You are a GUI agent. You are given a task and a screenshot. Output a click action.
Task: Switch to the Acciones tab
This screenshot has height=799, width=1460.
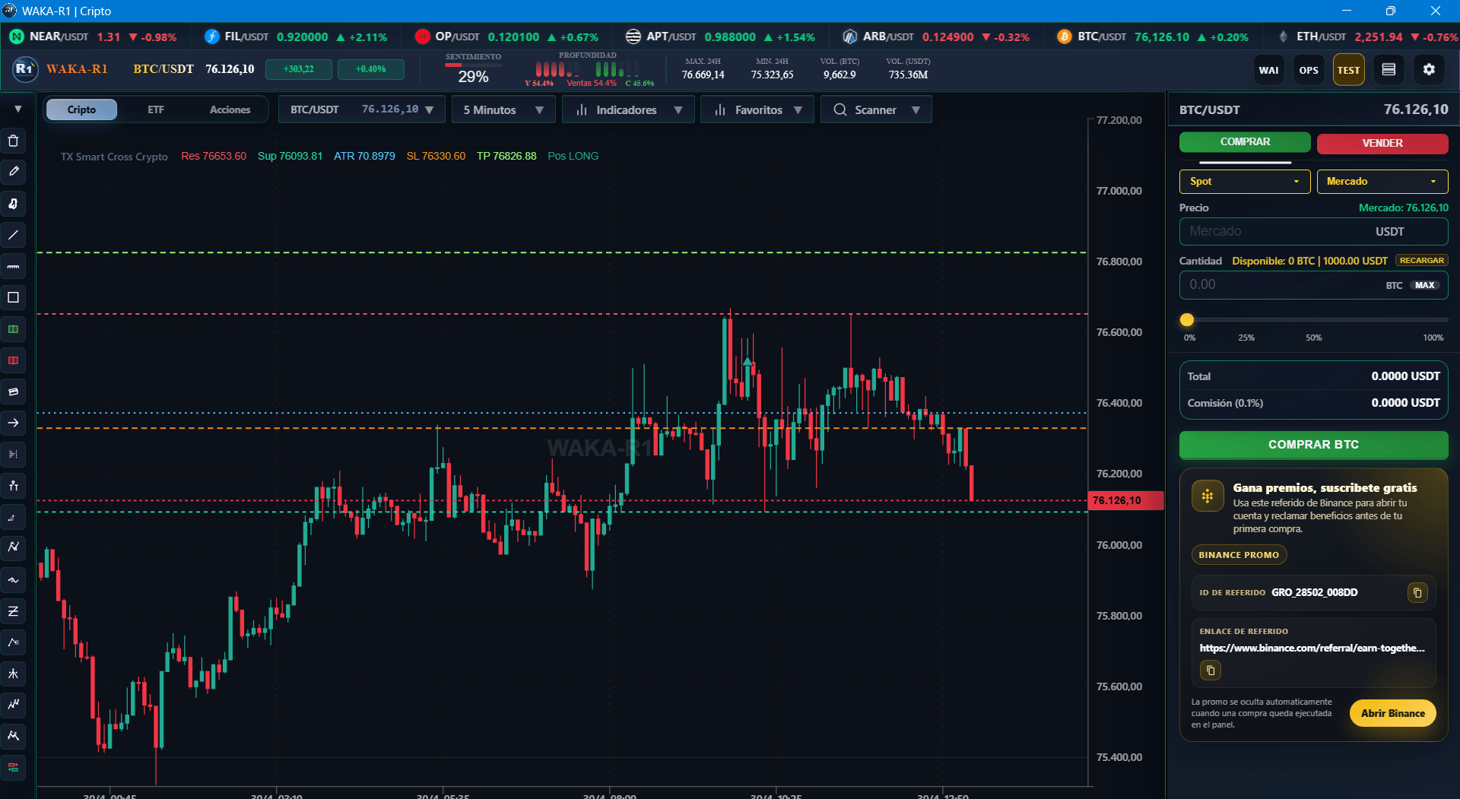[230, 109]
